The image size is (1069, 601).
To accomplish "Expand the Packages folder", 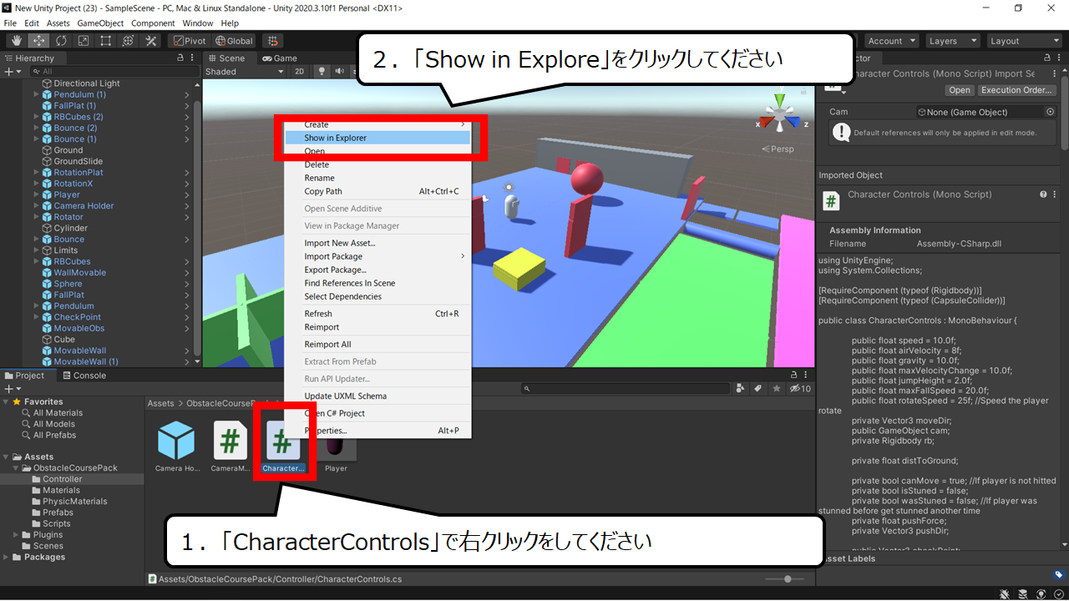I will (x=7, y=557).
